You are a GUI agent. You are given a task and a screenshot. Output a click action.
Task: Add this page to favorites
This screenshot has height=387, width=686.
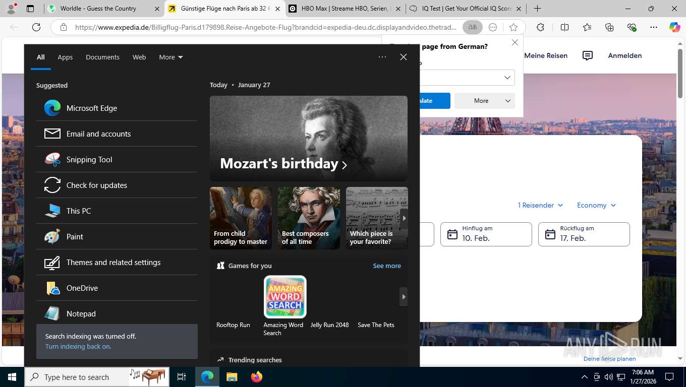pos(513,27)
